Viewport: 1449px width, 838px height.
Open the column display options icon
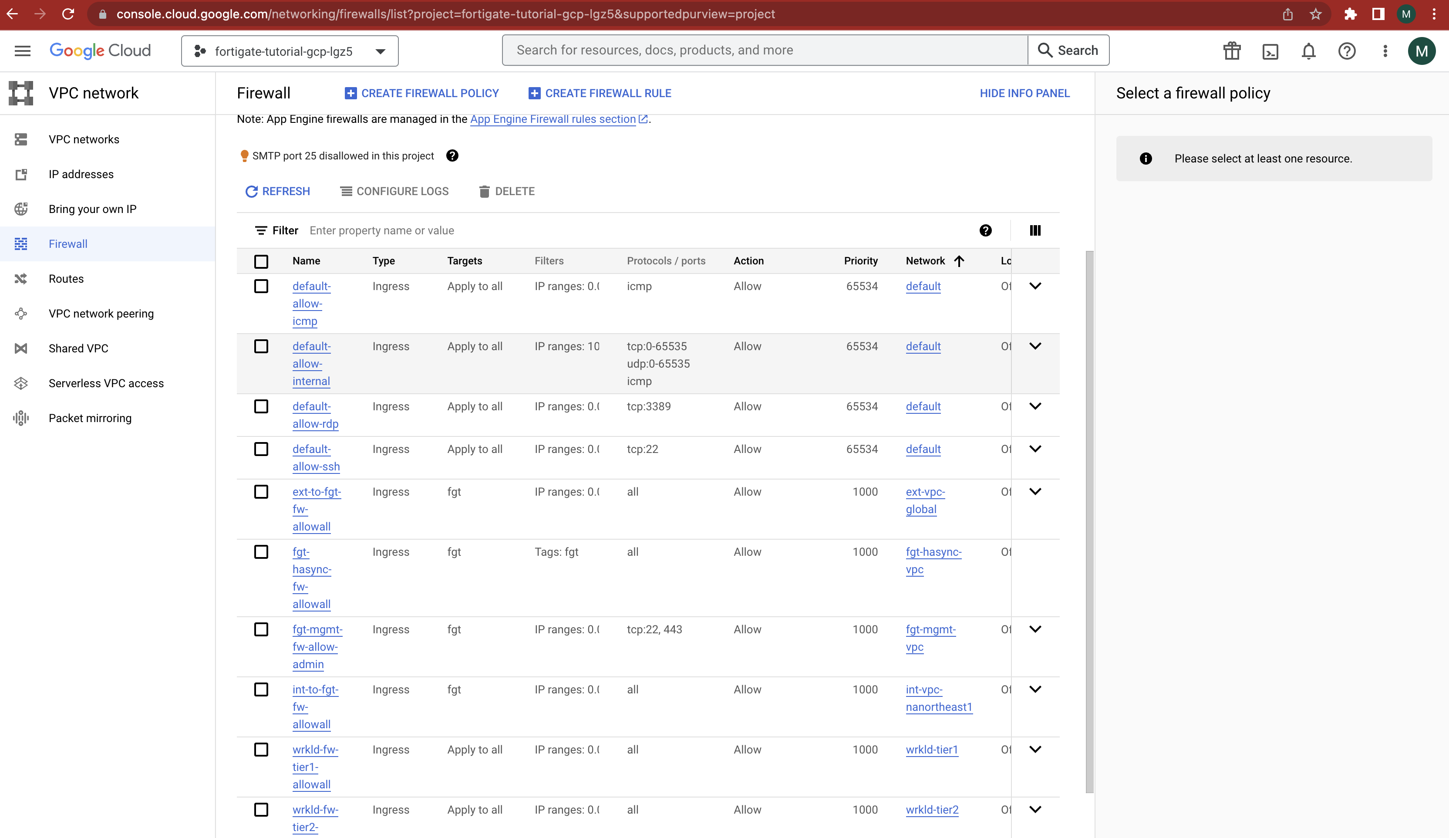tap(1035, 230)
